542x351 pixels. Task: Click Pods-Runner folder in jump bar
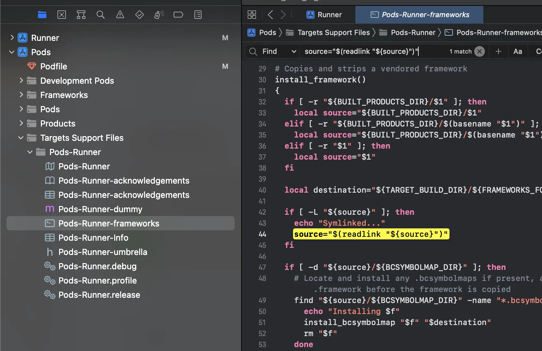(407, 32)
